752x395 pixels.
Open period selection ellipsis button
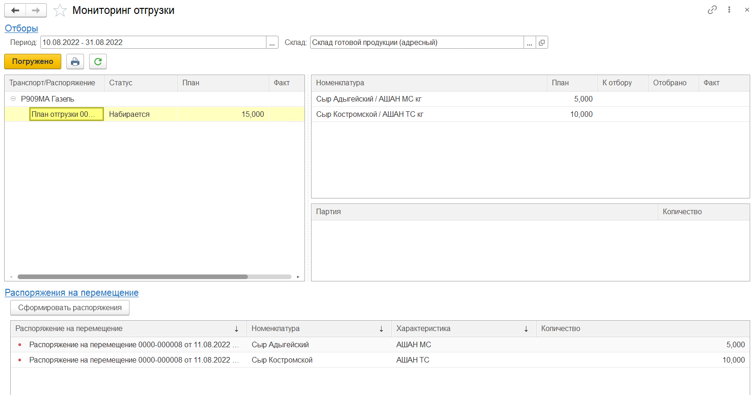pos(272,43)
